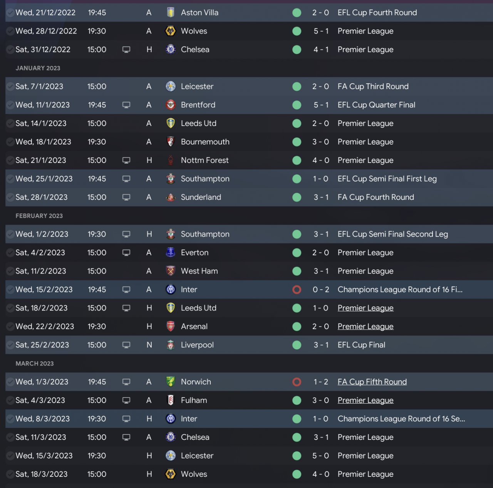493x488 pixels.
Task: Click the Aston Villa club badge
Action: coord(171,13)
